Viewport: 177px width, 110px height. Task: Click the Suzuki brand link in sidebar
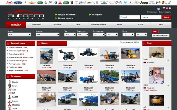click(15, 108)
